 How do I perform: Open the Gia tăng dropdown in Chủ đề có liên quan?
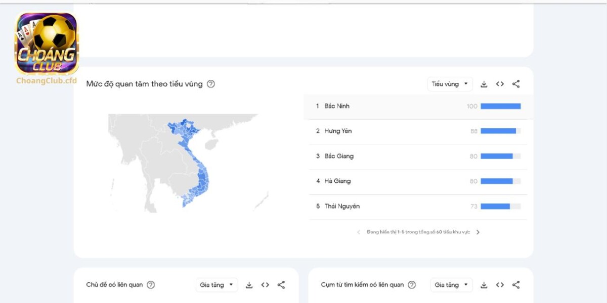click(x=216, y=284)
